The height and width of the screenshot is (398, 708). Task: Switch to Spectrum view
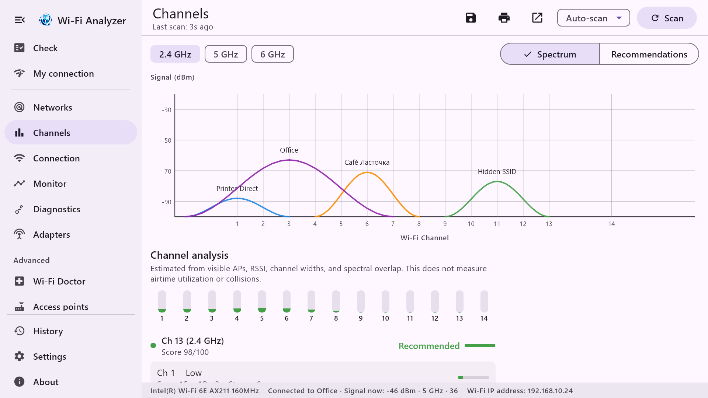tap(550, 54)
